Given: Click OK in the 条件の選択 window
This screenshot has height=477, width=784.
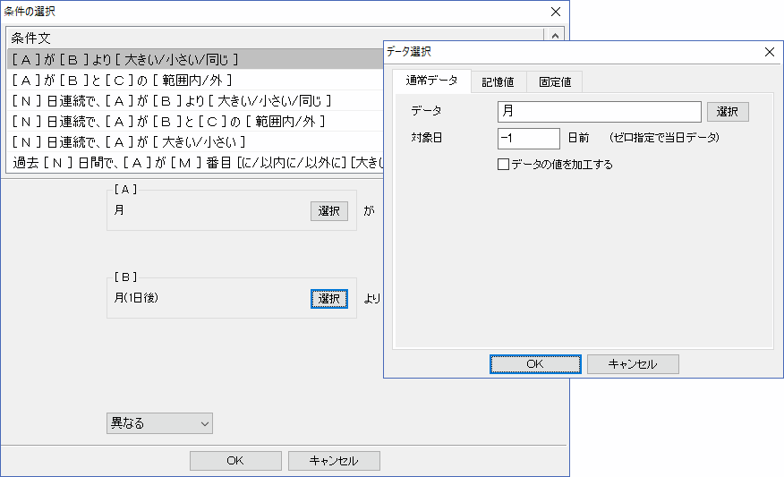Looking at the screenshot, I should click(235, 461).
